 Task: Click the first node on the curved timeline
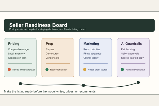click(x=20, y=83)
